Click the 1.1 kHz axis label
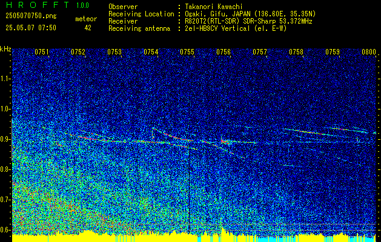 click(x=5, y=79)
